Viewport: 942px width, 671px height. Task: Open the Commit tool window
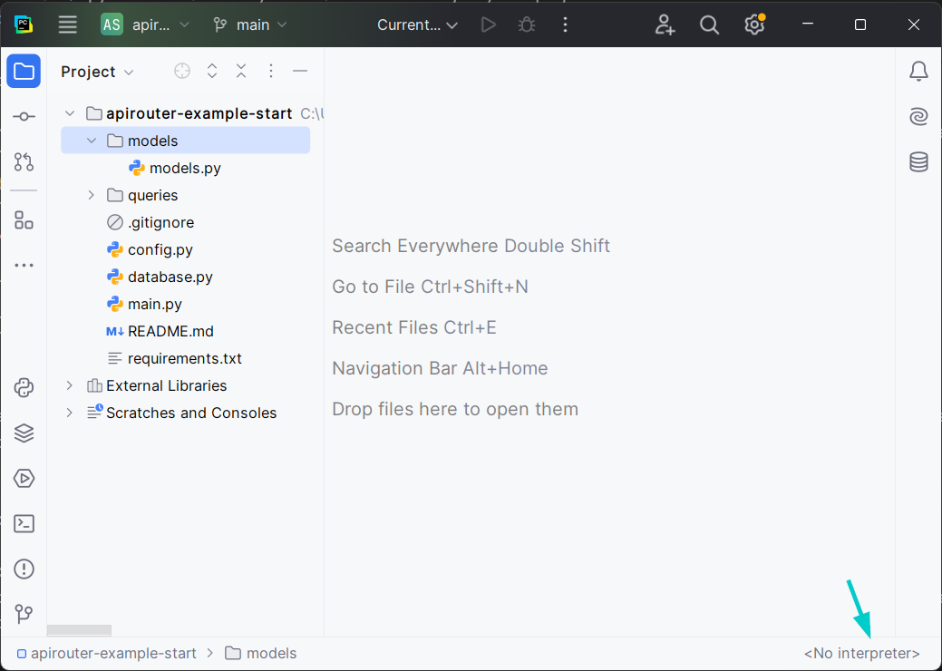[x=24, y=117]
